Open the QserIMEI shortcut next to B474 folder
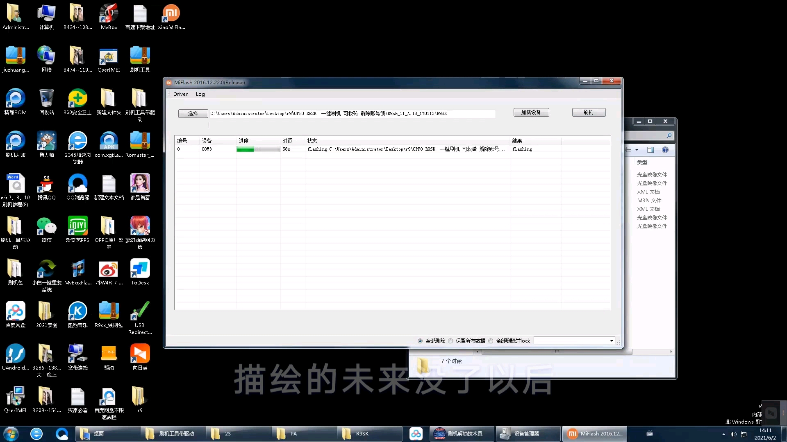 coord(109,60)
